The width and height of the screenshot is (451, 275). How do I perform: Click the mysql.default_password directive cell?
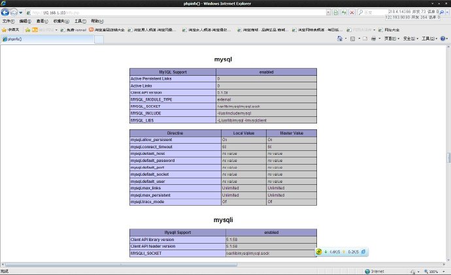175,161
